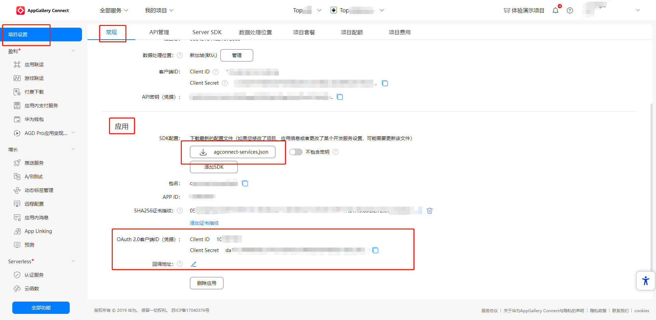Click the 预测 sidebar icon
Viewport: 656px width, 320px height.
tap(17, 245)
